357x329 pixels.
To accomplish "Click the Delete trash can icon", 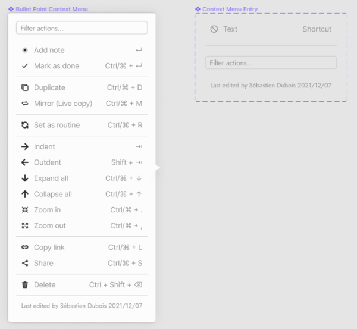I will click(25, 285).
